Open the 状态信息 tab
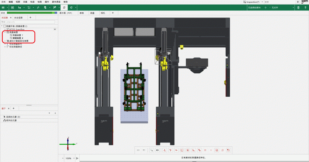The height and width of the screenshot is (162, 309). tap(18, 18)
